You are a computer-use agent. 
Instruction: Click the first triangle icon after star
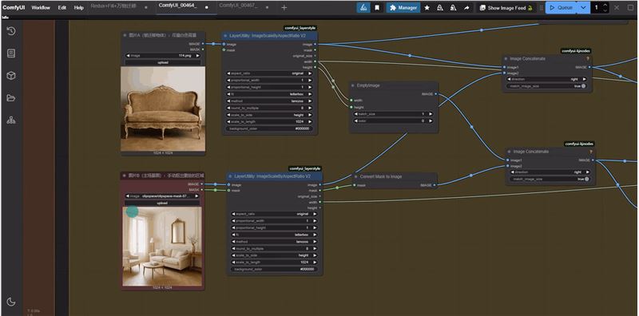[440, 7]
